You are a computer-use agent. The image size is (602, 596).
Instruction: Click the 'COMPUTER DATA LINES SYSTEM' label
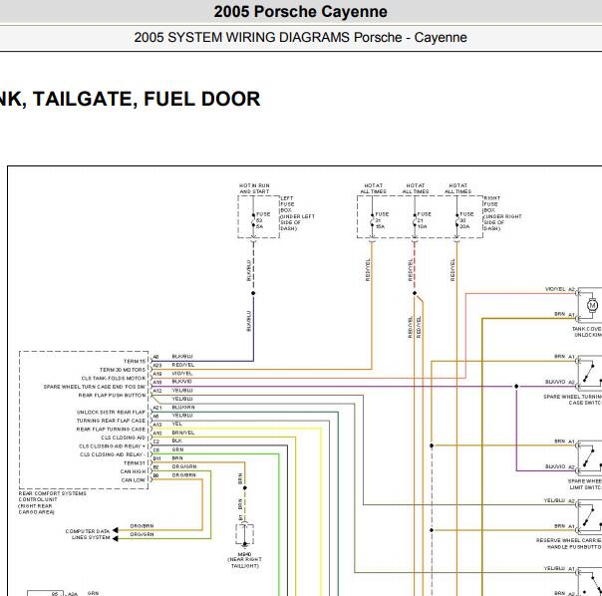click(x=88, y=534)
